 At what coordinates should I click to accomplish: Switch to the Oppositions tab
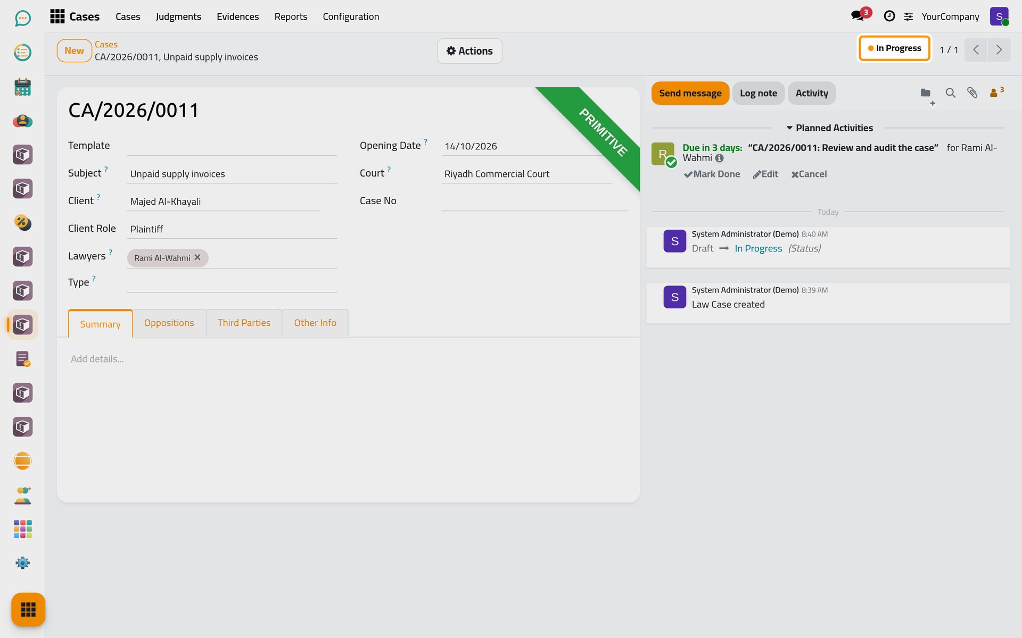point(169,323)
